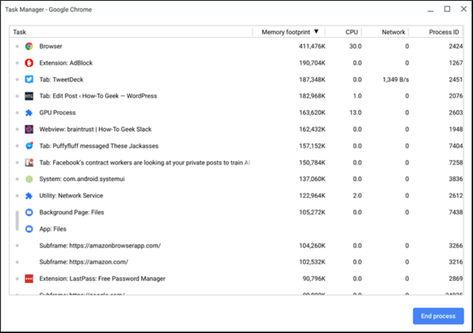Click the Messenger icon for Puffyfluff tab
Viewport: 473px width, 333px height.
tap(29, 146)
